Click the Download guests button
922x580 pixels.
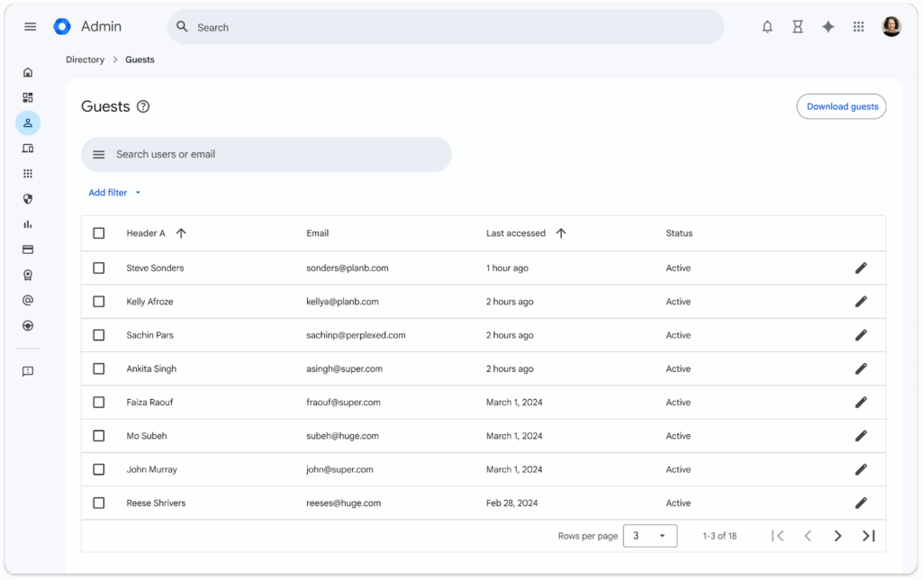click(842, 106)
